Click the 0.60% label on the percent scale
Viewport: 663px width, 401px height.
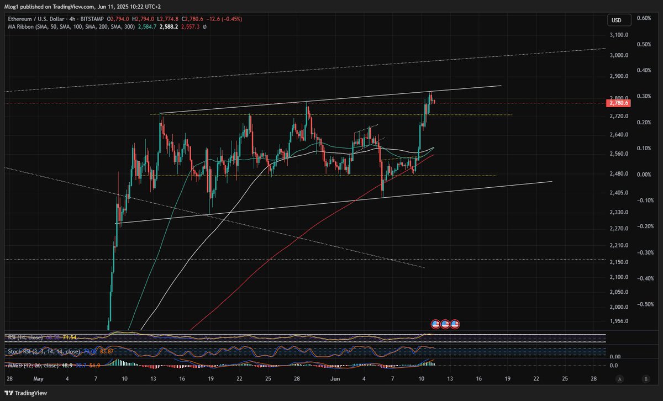[643, 18]
